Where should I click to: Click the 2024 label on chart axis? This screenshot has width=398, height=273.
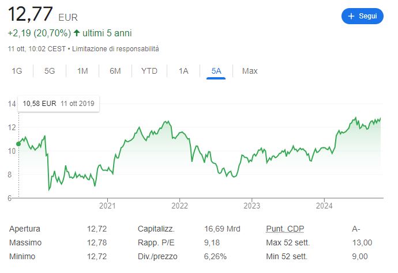pyautogui.click(x=324, y=206)
